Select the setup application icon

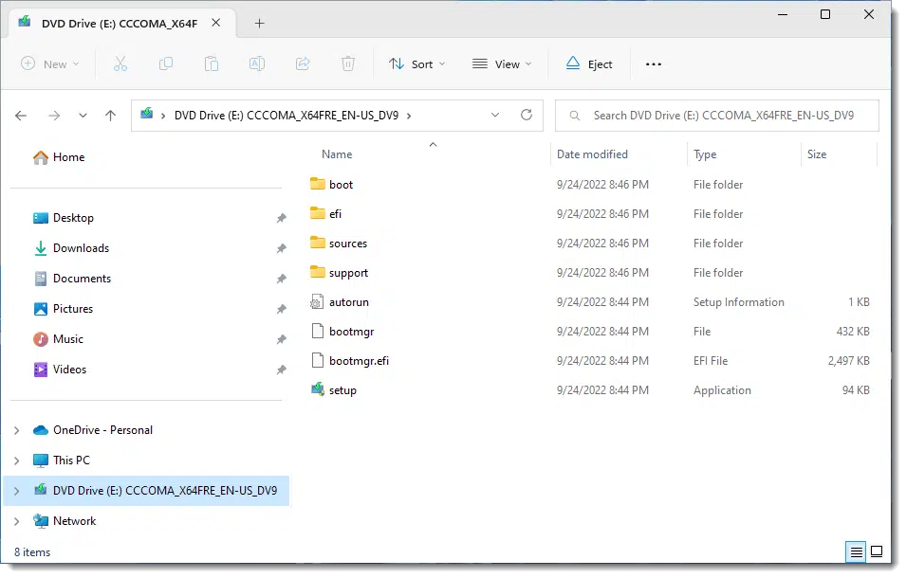pyautogui.click(x=317, y=390)
